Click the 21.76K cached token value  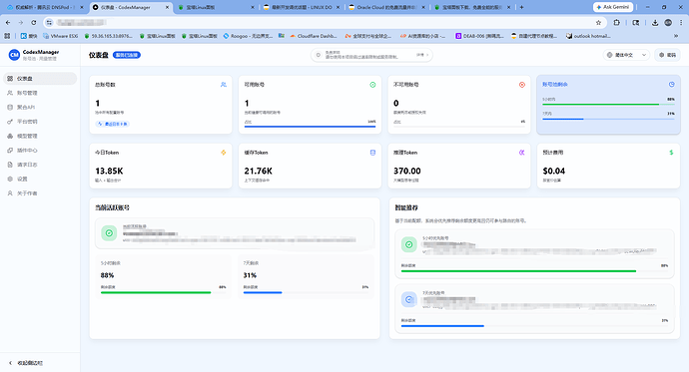coord(259,172)
